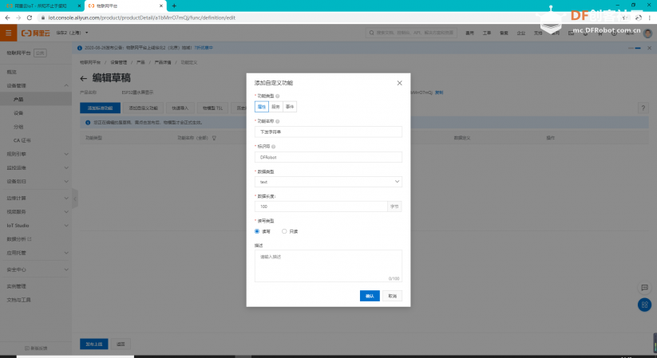Reload the page with browser refresh icon
657x358 pixels.
click(30, 18)
